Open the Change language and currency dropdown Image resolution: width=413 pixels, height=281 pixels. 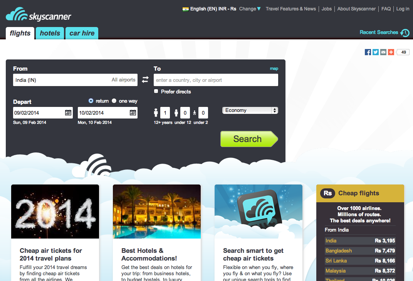point(250,9)
